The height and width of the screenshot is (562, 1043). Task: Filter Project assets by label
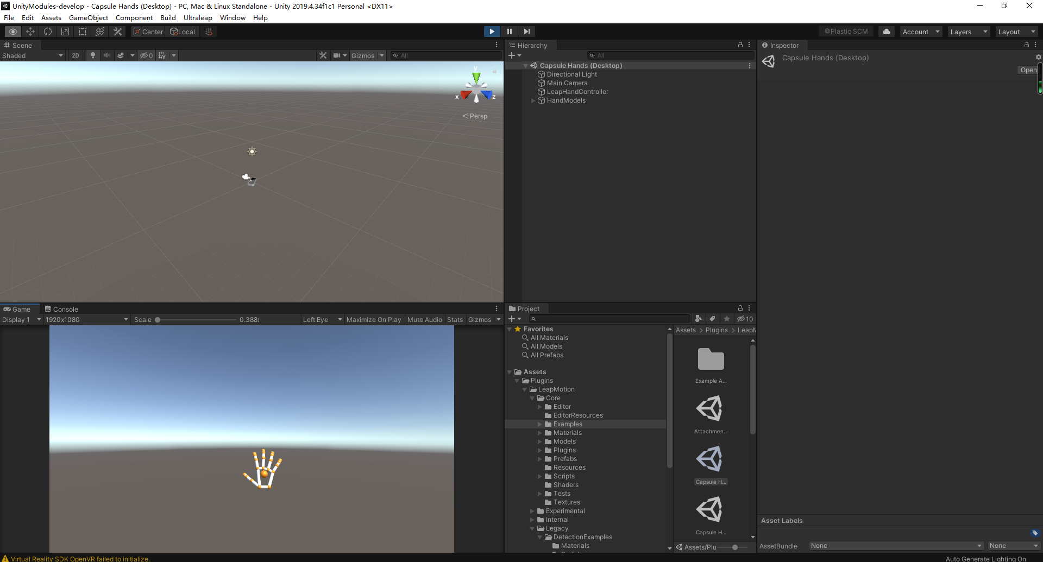point(712,319)
